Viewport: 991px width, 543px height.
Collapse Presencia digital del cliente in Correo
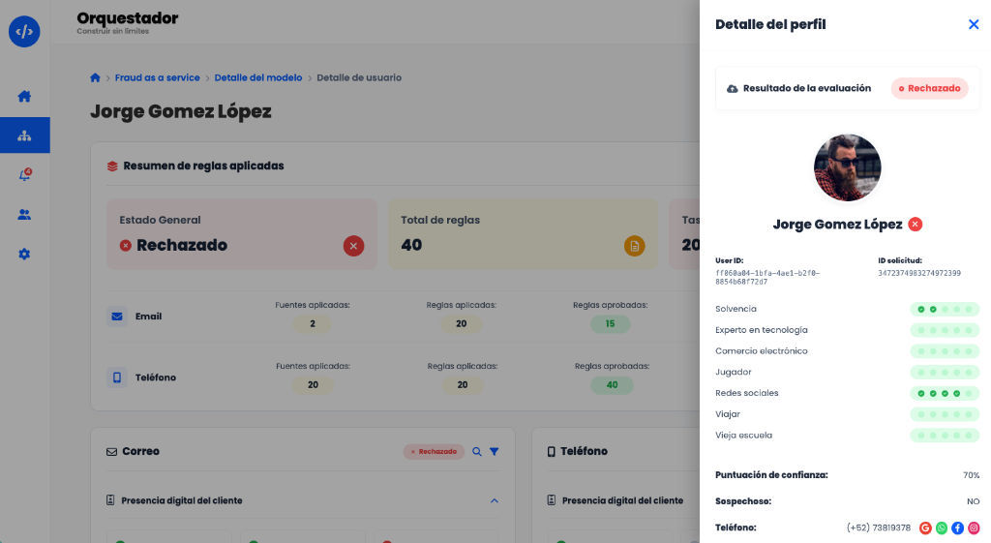coord(495,500)
